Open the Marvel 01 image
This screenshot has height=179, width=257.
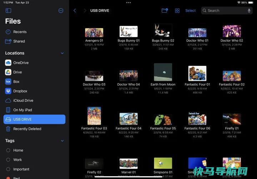tap(128, 164)
